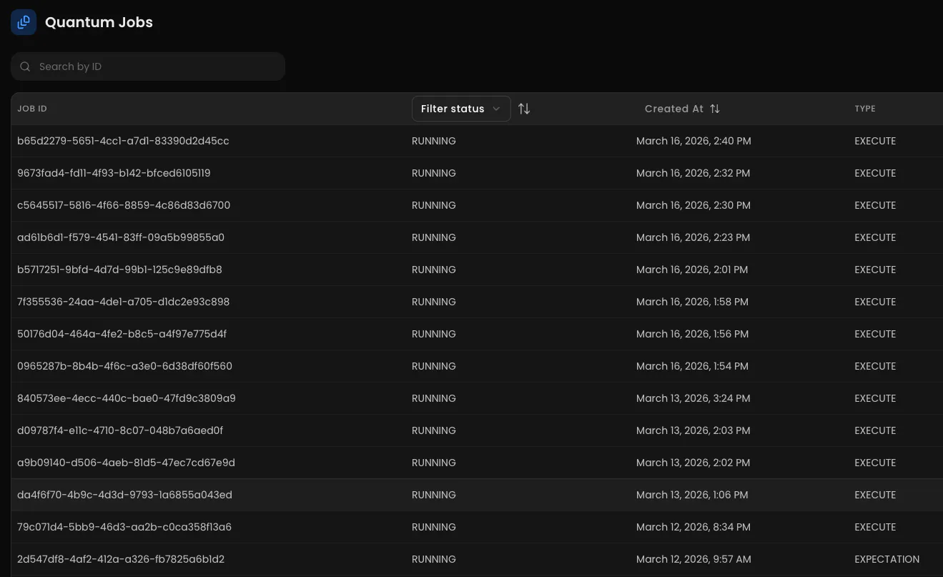Click the Created At sort arrows icon
Screen dimensions: 943x577
point(715,109)
